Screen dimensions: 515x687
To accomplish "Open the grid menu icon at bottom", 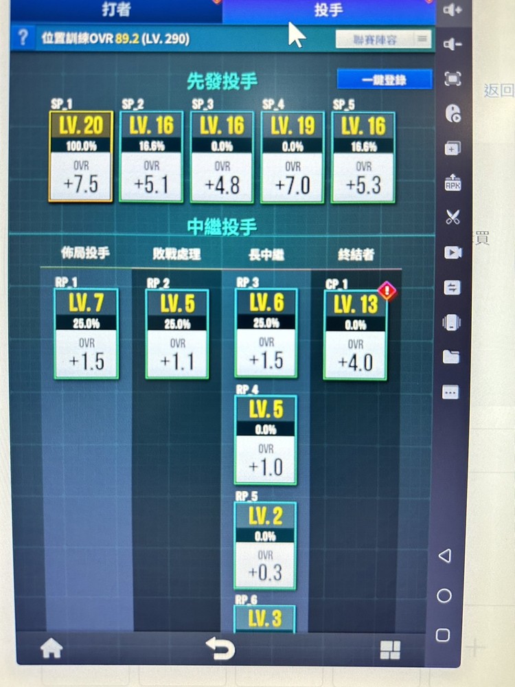I will pos(390,650).
